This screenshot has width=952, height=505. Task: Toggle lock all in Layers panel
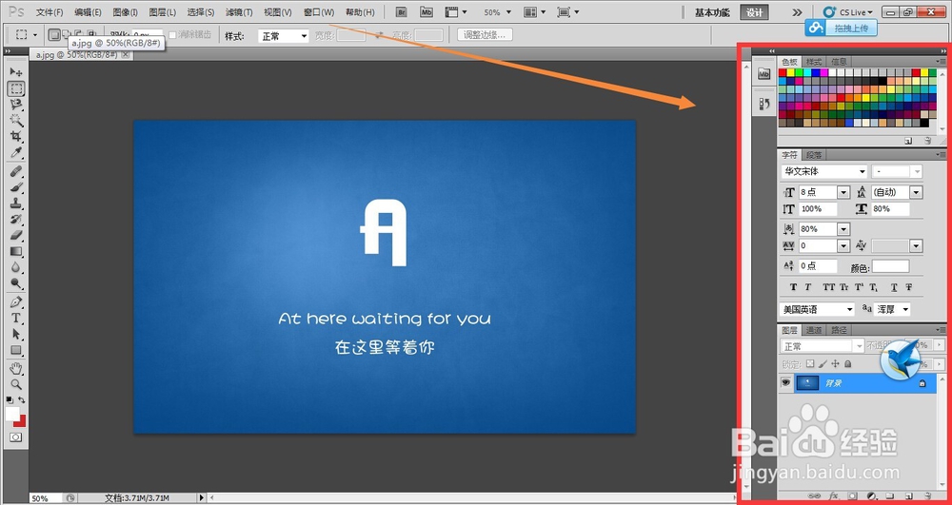tap(848, 363)
